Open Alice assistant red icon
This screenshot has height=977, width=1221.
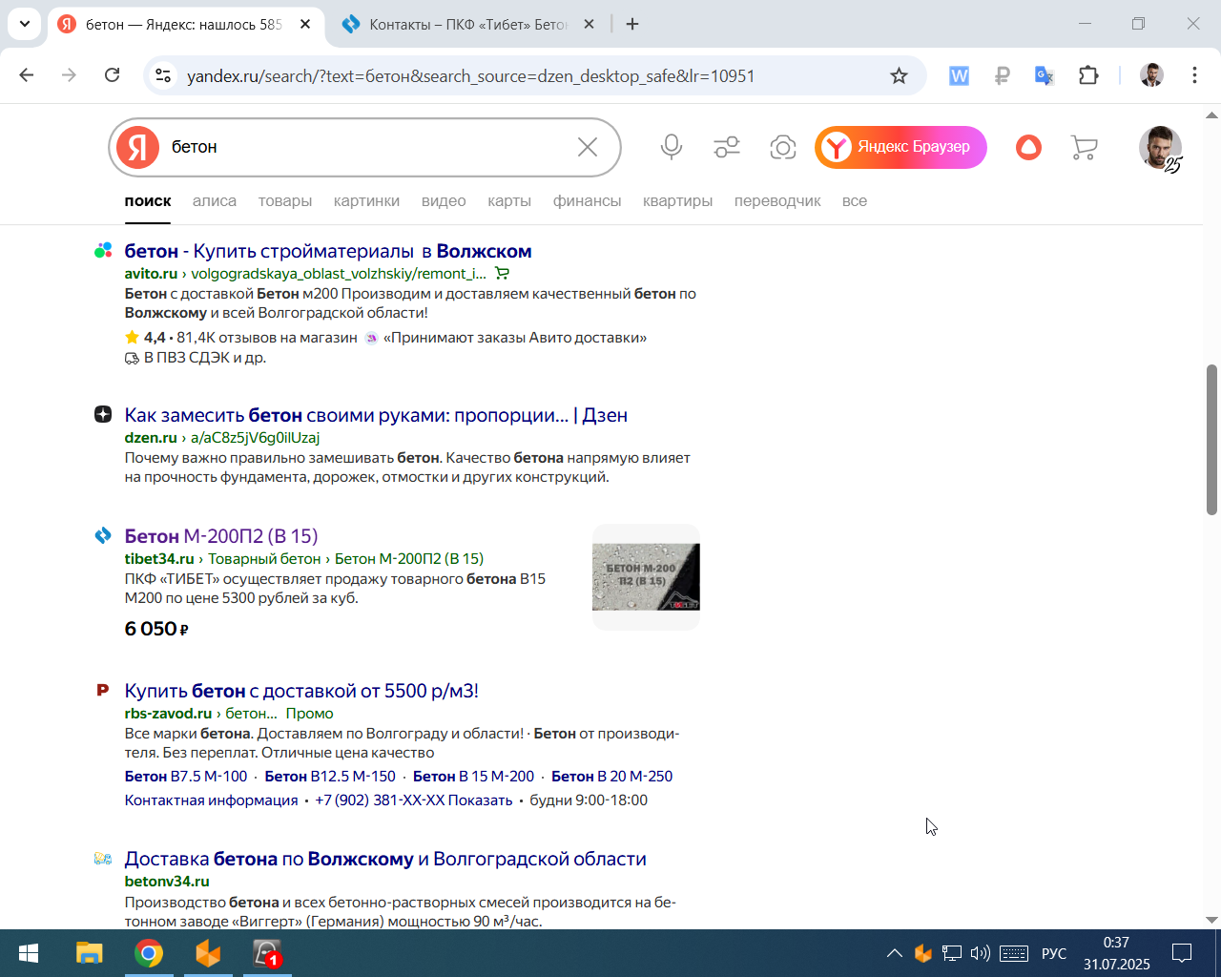[x=1028, y=147]
